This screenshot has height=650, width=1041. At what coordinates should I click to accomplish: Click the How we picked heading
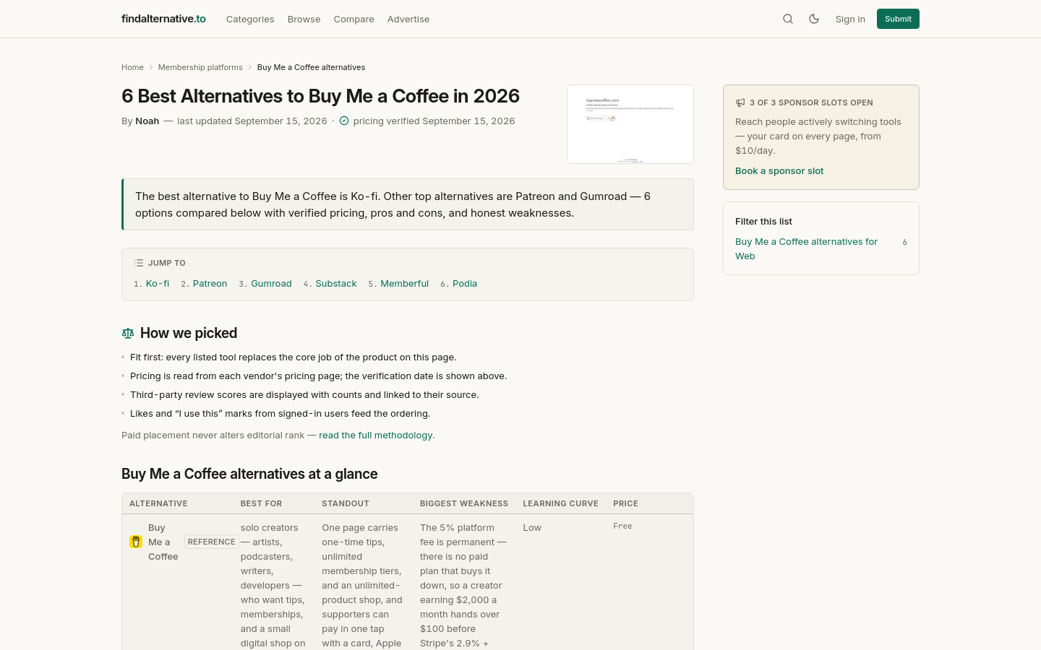[x=189, y=333]
